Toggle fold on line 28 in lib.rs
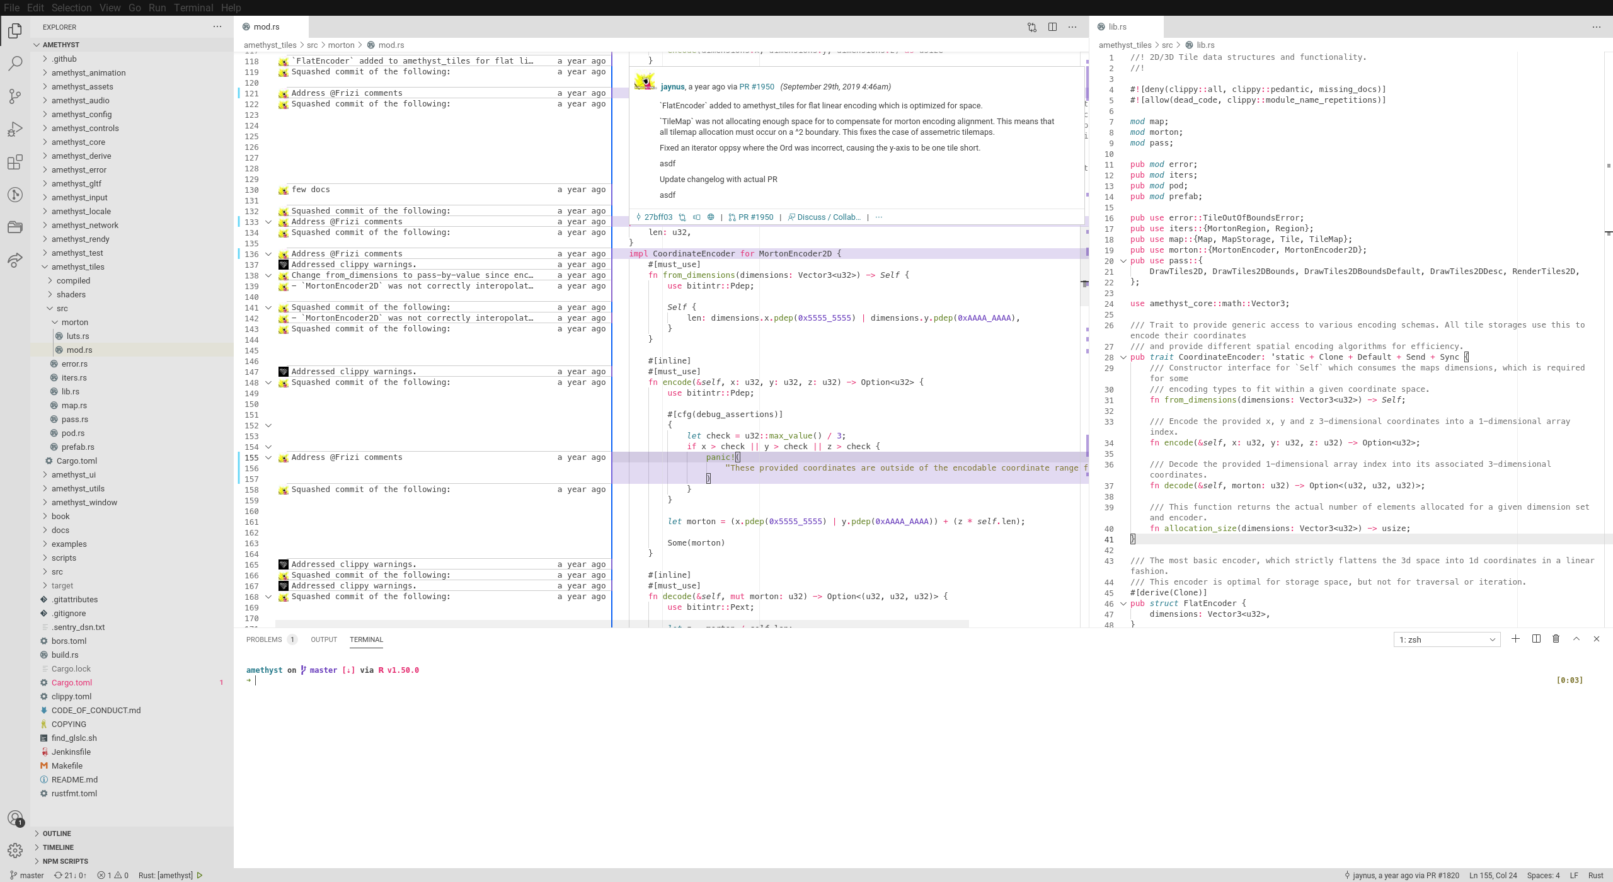The height and width of the screenshot is (882, 1613). tap(1123, 357)
